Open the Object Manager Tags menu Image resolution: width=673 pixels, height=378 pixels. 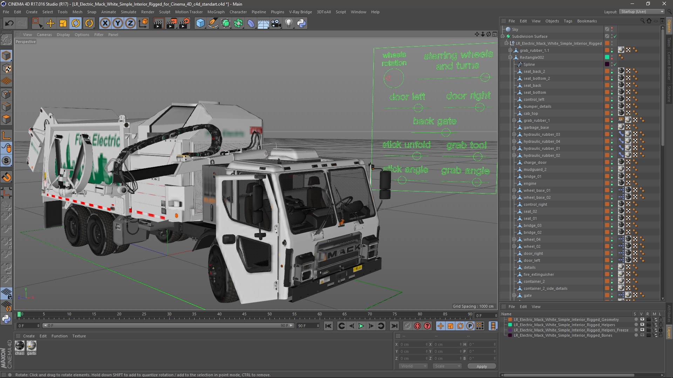tap(568, 21)
